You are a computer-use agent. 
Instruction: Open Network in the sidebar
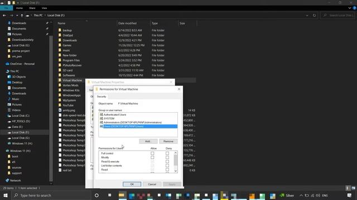pyautogui.click(x=15, y=181)
